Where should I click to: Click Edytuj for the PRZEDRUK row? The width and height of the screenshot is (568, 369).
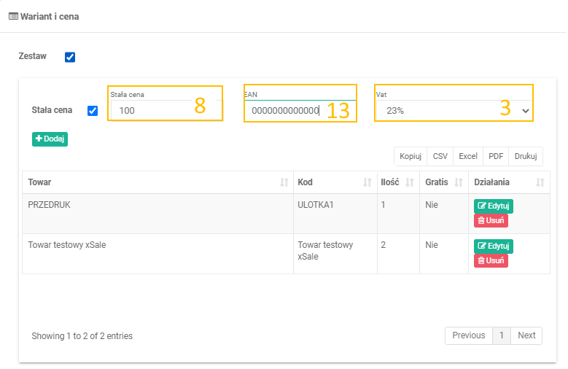(x=494, y=206)
